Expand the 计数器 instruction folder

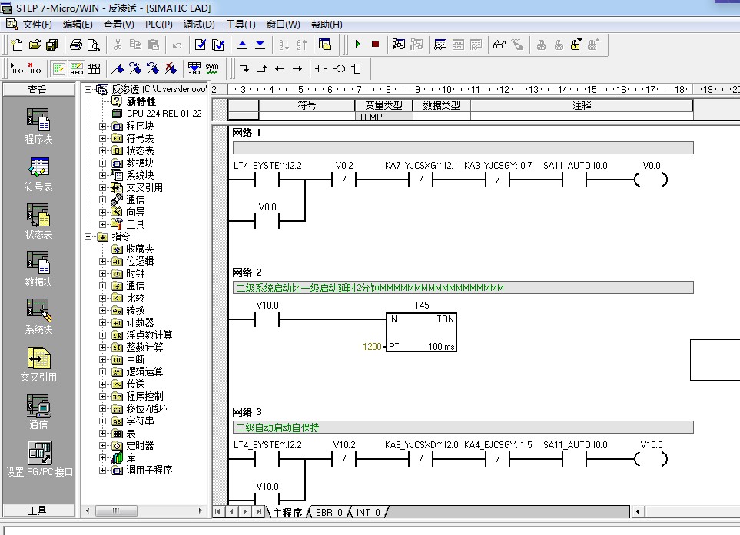coord(102,323)
